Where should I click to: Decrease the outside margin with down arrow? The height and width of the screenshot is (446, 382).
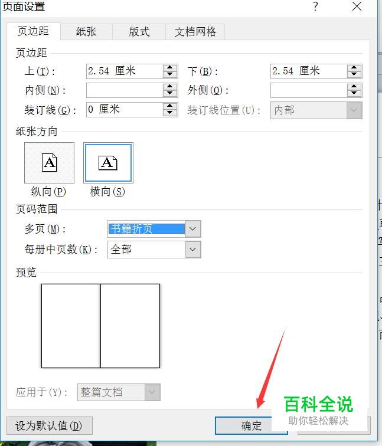tap(354, 93)
